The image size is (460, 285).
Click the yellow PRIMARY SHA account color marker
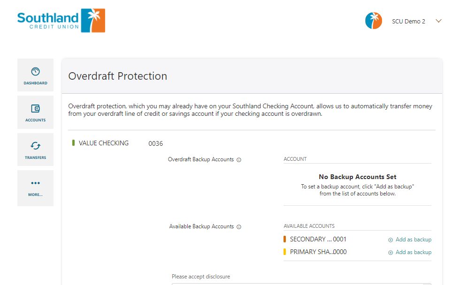284,252
